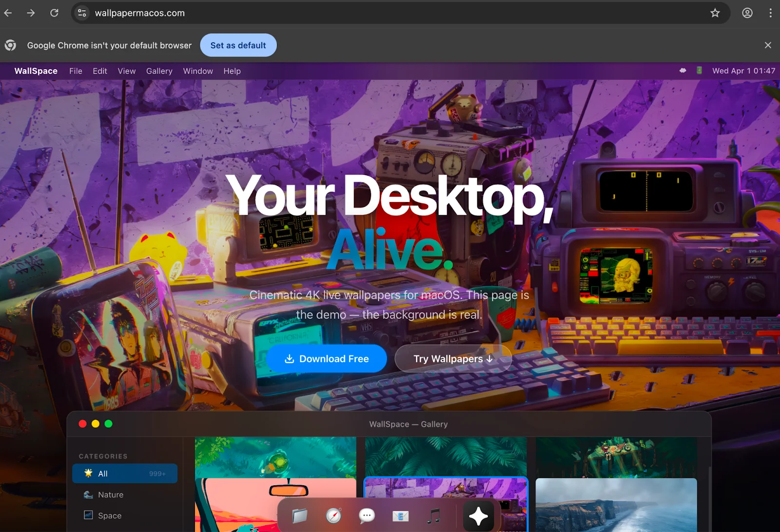
Task: Click the Try Wallpapers button
Action: coord(452,359)
